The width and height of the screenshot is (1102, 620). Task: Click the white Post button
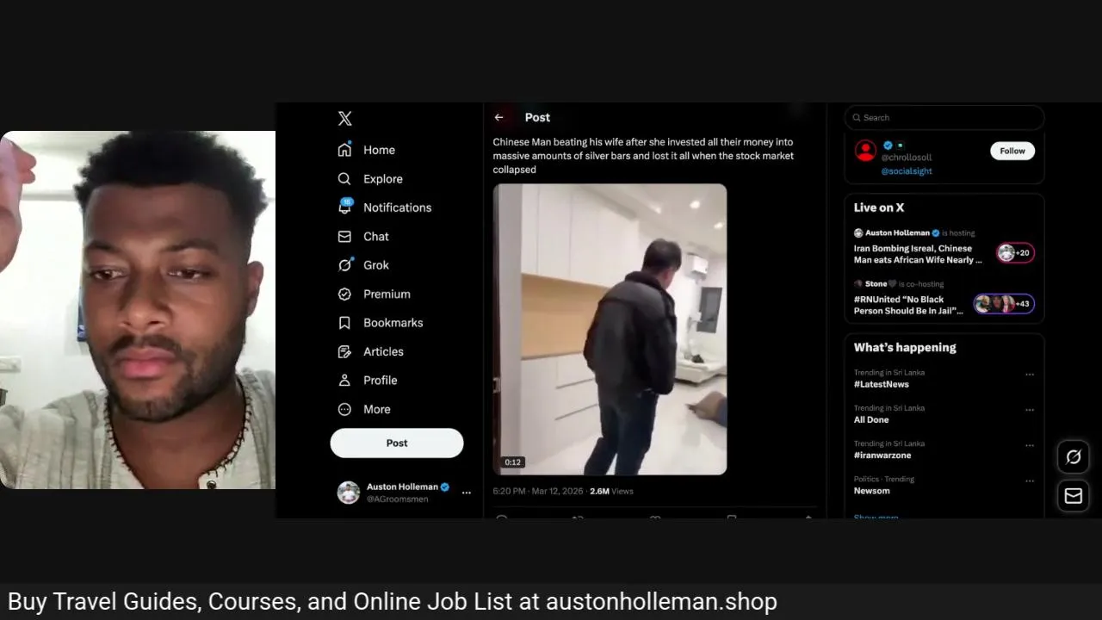tap(397, 443)
